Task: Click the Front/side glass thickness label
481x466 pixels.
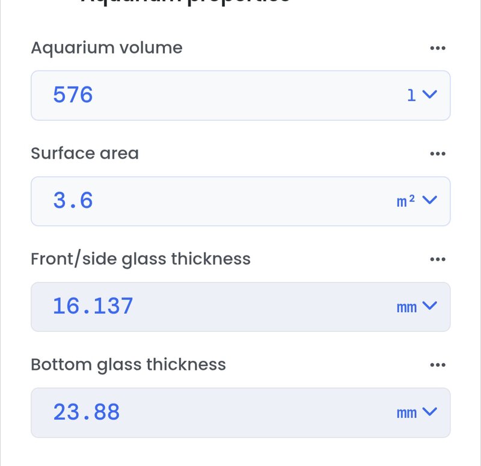Action: [x=141, y=260]
